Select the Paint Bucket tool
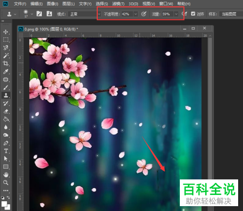This screenshot has height=211, width=243. point(6,119)
